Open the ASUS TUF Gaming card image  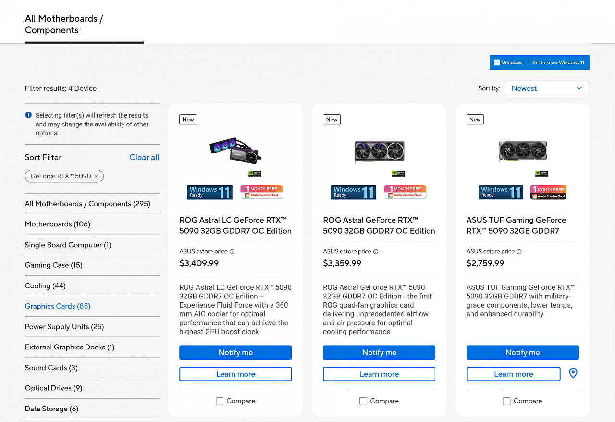tap(523, 151)
